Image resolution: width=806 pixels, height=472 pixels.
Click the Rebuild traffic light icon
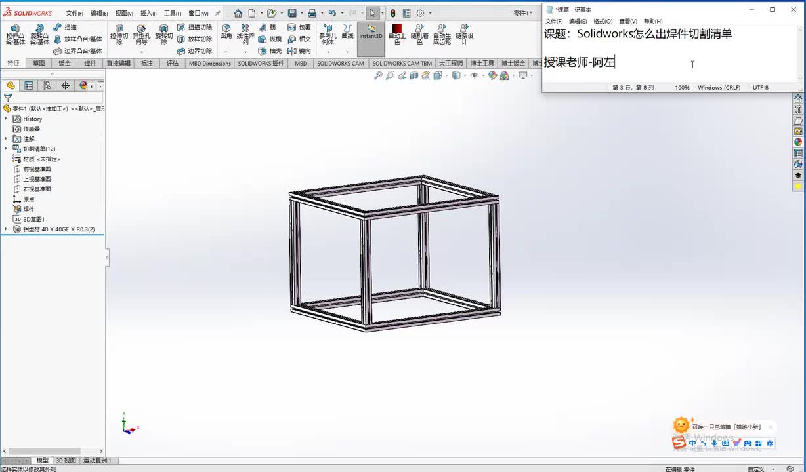(392, 13)
